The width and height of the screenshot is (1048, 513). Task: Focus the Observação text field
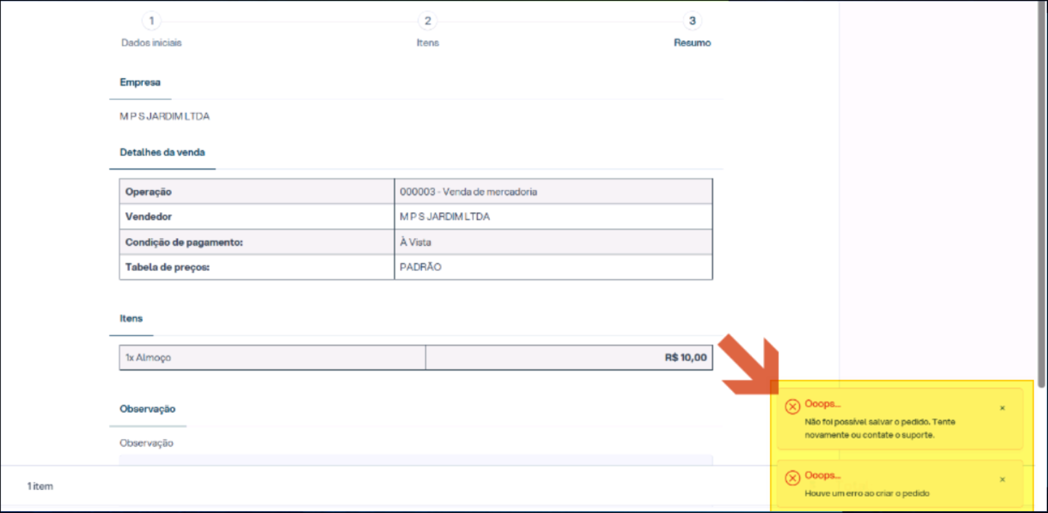tap(416, 460)
